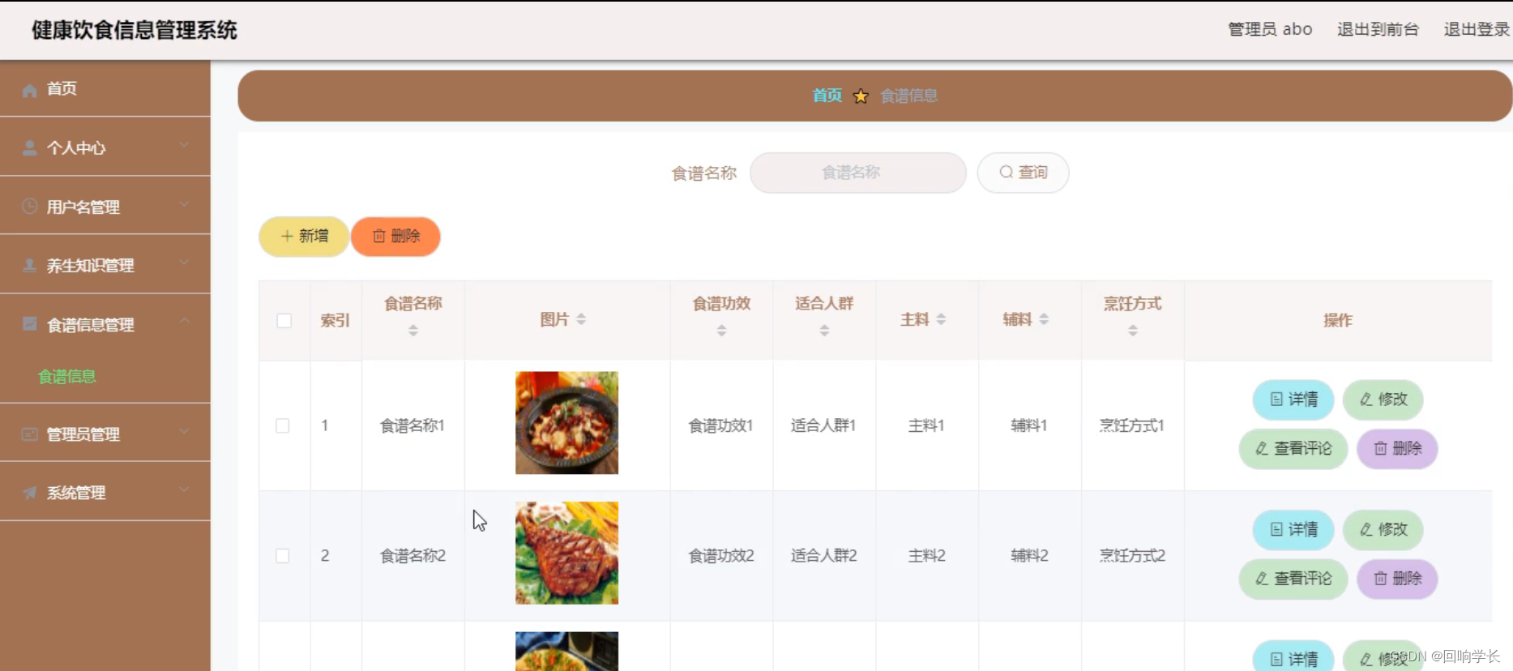Click the trash icon on the orange 删除 button
This screenshot has height=671, width=1513.
tap(379, 237)
